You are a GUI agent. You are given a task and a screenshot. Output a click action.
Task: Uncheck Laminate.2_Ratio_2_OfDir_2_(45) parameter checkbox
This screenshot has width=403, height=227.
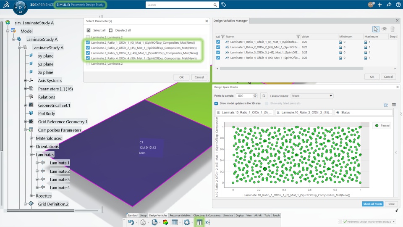(88, 48)
